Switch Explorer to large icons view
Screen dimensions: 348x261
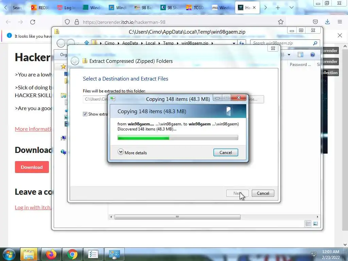(315, 224)
